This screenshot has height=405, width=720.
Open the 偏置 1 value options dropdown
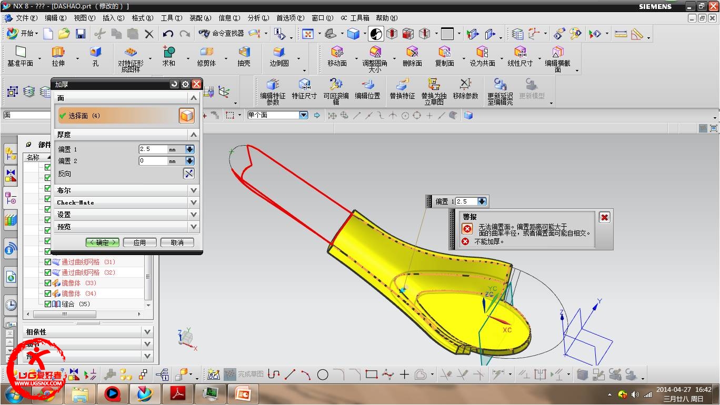(190, 149)
